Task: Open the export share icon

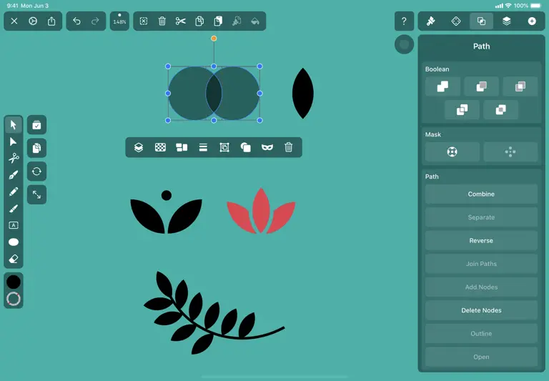Action: pyautogui.click(x=51, y=21)
